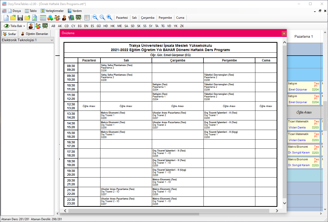Screen dimensions: 328x222
Task: Click the new file icon
Action: click(6, 18)
